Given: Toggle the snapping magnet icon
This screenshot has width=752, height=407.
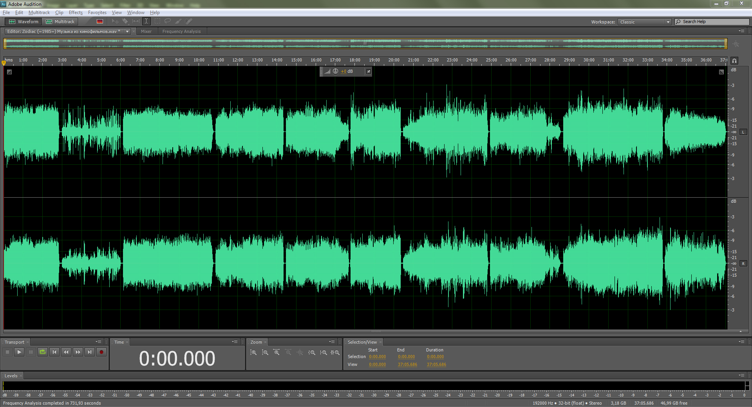Looking at the screenshot, I should (734, 61).
